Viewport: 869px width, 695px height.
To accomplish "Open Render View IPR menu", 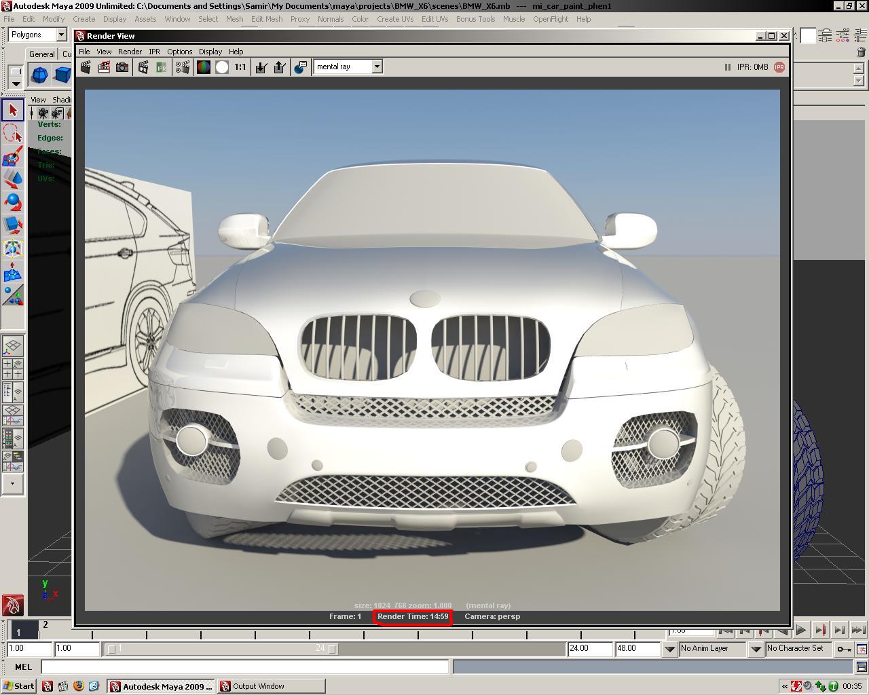I will 154,52.
